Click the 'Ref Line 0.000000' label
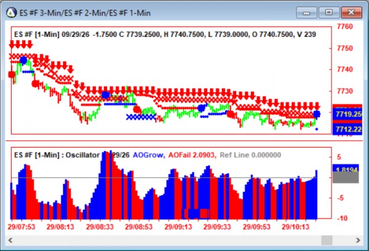 [x=250, y=155]
